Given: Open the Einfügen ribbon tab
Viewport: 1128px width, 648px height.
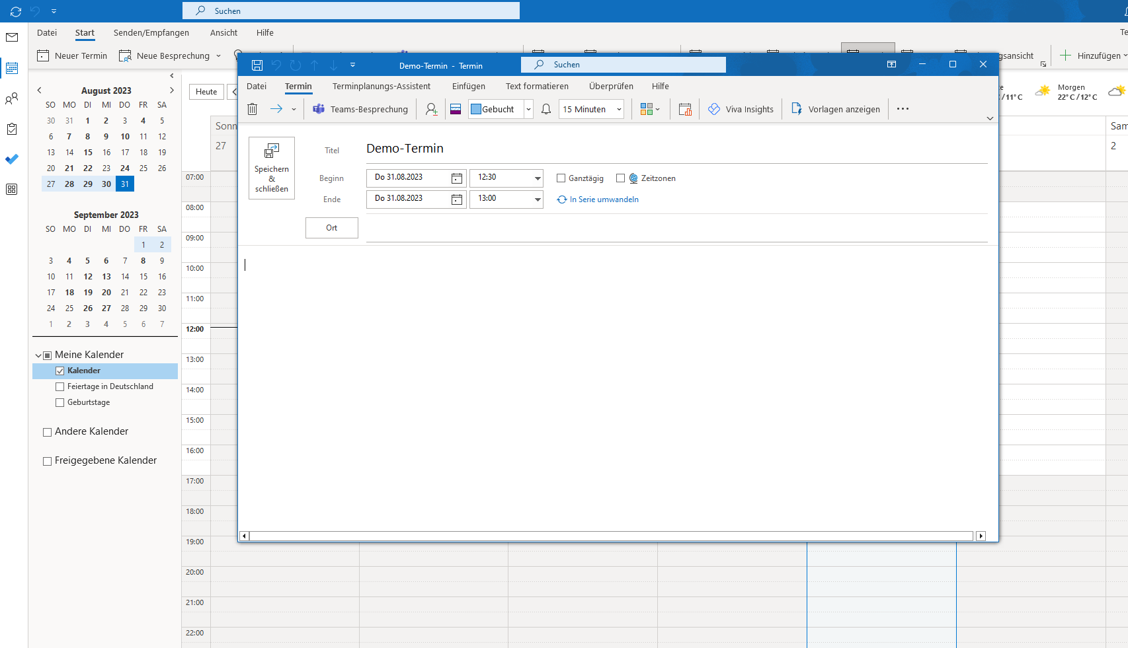Looking at the screenshot, I should [x=468, y=87].
